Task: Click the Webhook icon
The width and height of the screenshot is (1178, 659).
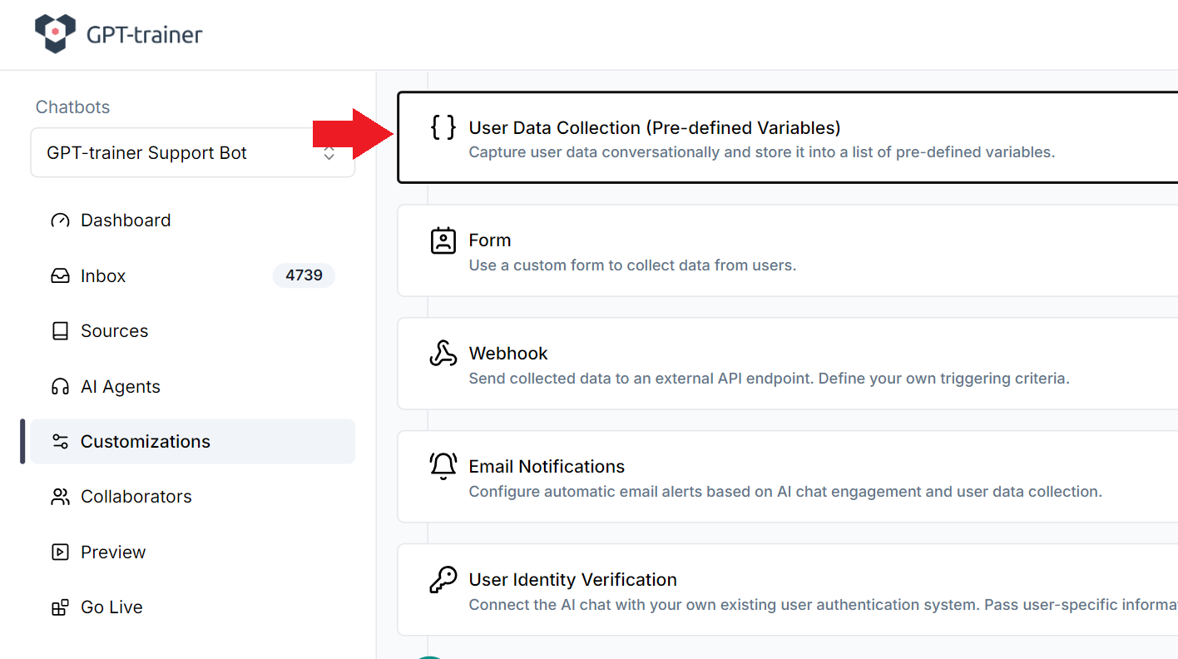Action: (x=443, y=354)
